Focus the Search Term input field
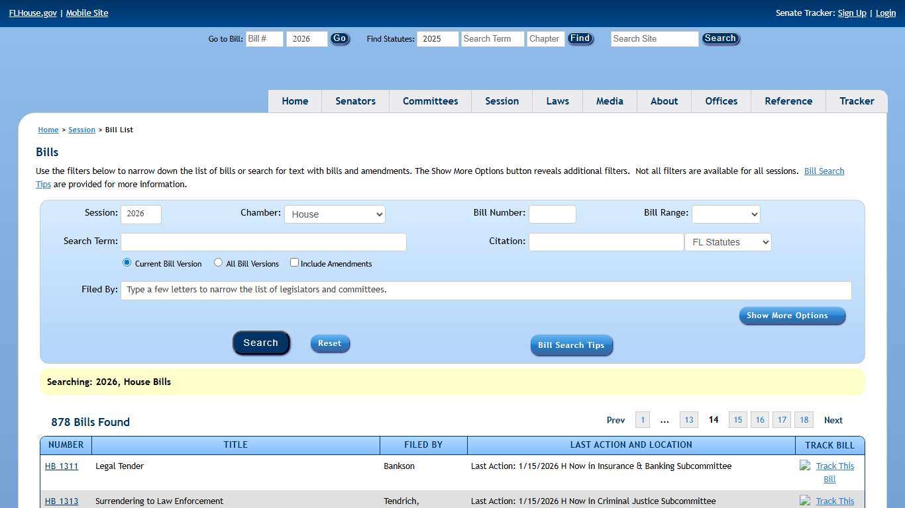 pos(263,242)
